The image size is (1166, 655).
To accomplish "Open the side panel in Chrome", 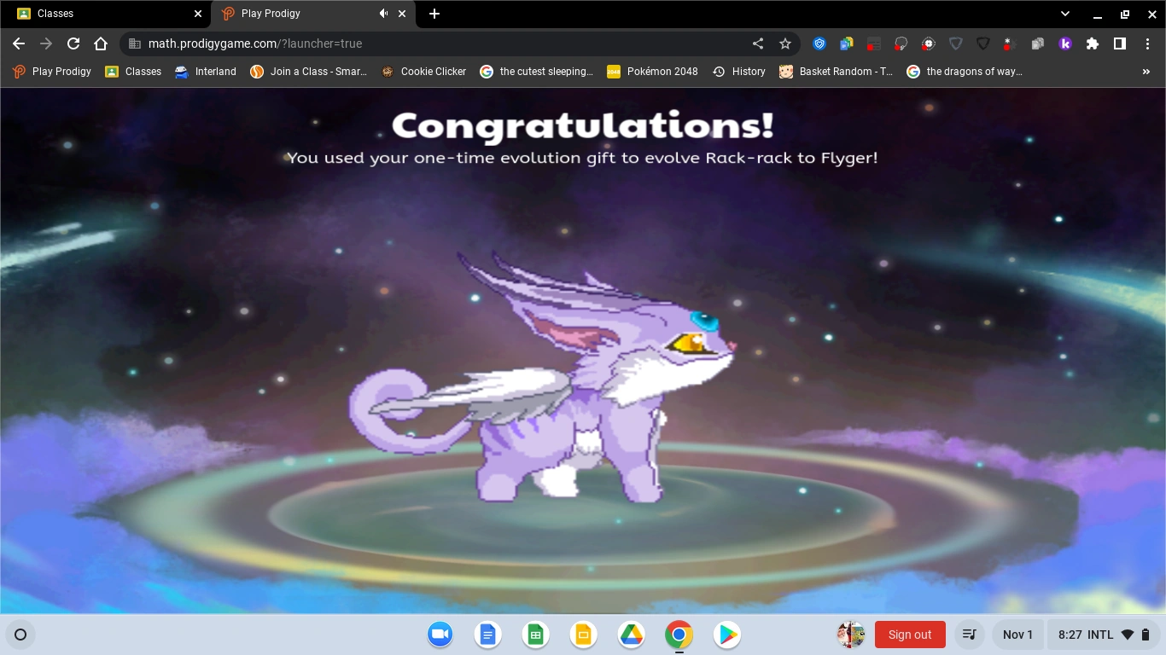I will pyautogui.click(x=1119, y=43).
